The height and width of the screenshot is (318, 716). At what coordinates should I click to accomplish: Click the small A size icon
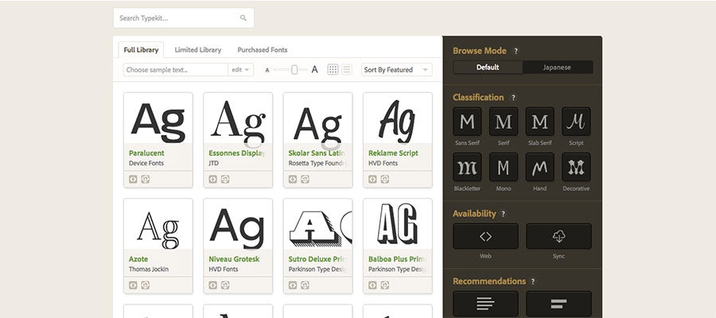point(267,70)
